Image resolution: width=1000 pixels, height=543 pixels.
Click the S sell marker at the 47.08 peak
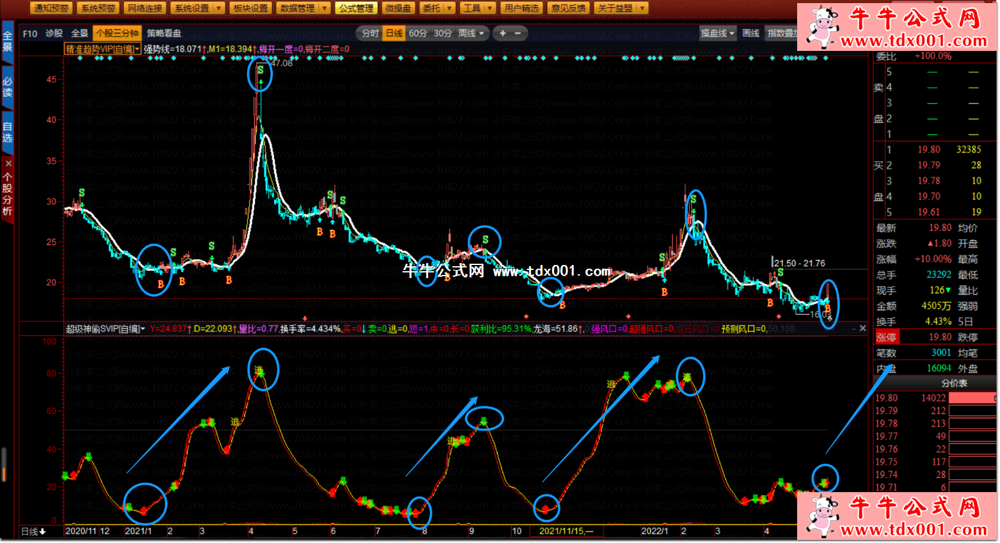tap(261, 71)
